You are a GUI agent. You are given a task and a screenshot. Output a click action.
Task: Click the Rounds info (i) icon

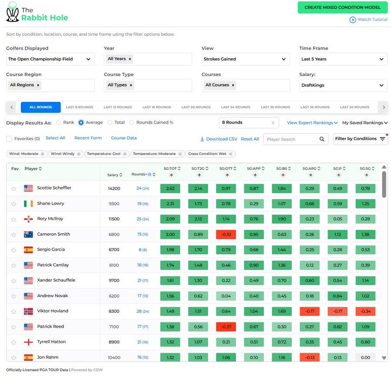(x=149, y=175)
